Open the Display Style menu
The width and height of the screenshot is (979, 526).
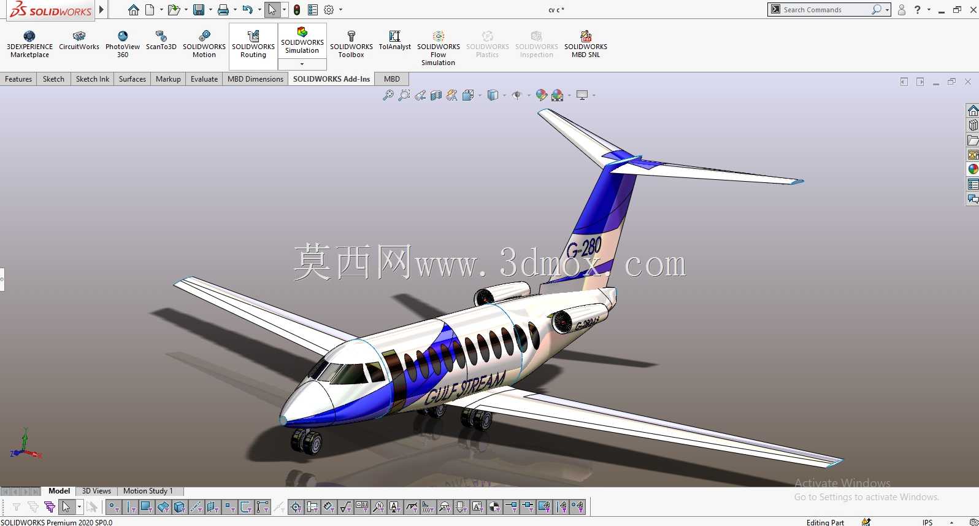[493, 95]
